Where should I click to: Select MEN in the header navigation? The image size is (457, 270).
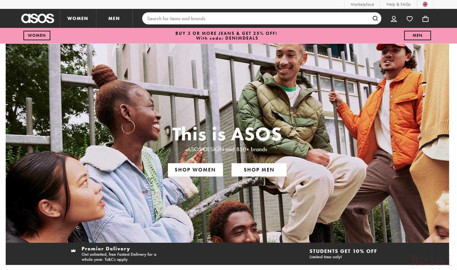(x=114, y=18)
